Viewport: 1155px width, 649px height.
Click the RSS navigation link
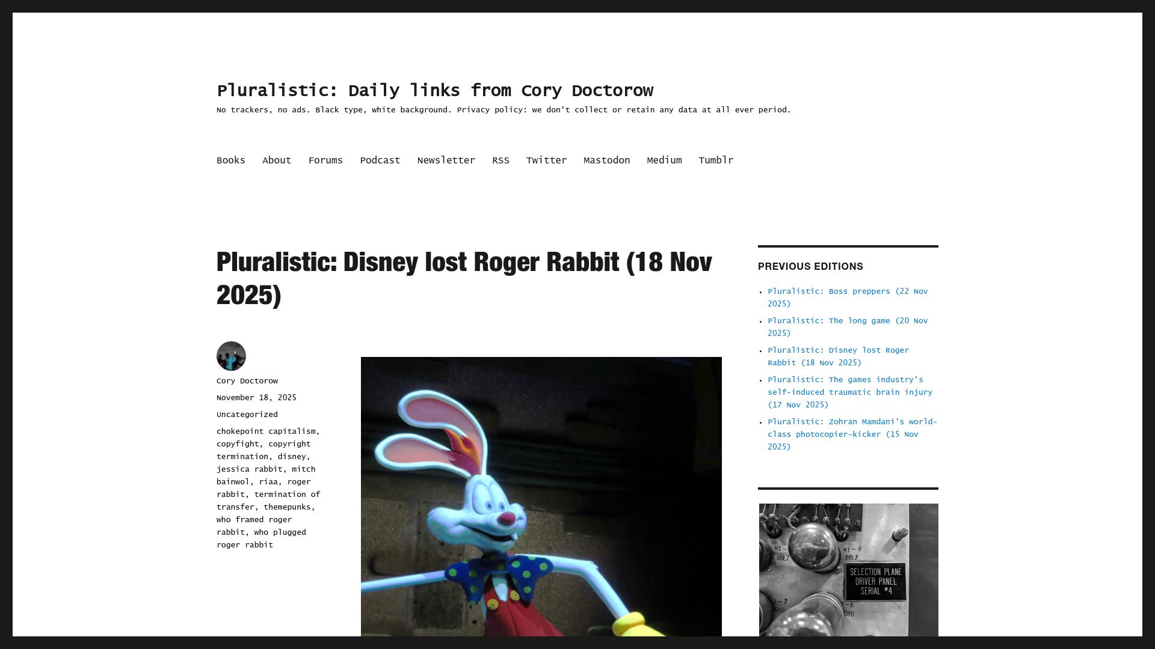click(500, 160)
